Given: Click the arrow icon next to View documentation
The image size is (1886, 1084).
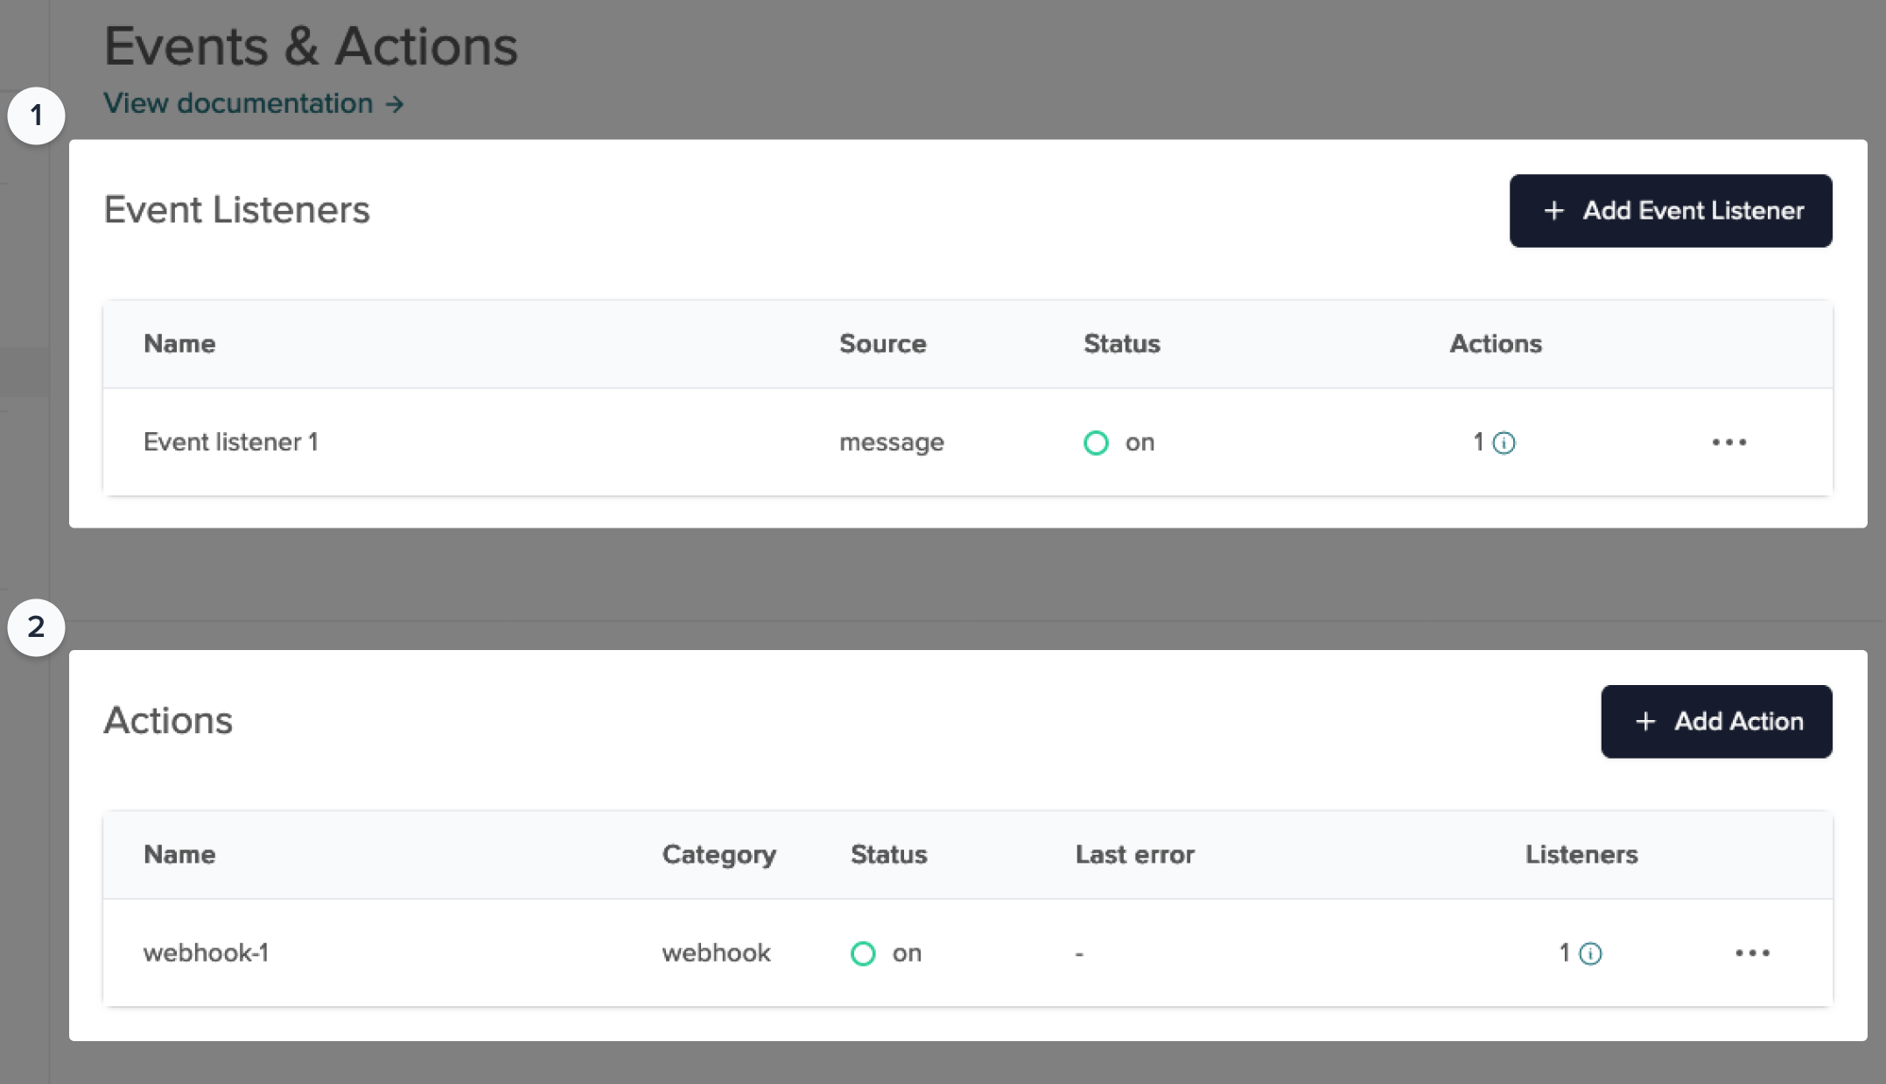Looking at the screenshot, I should pos(393,103).
